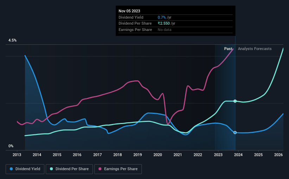Click the 2016 x-axis label
Viewport: 289px width, 179px height.
click(77, 155)
